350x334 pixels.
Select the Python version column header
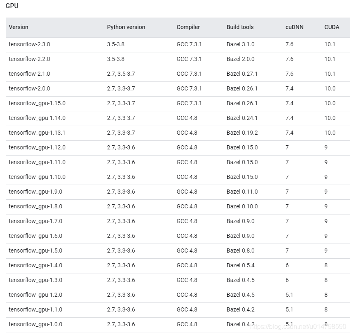click(126, 27)
